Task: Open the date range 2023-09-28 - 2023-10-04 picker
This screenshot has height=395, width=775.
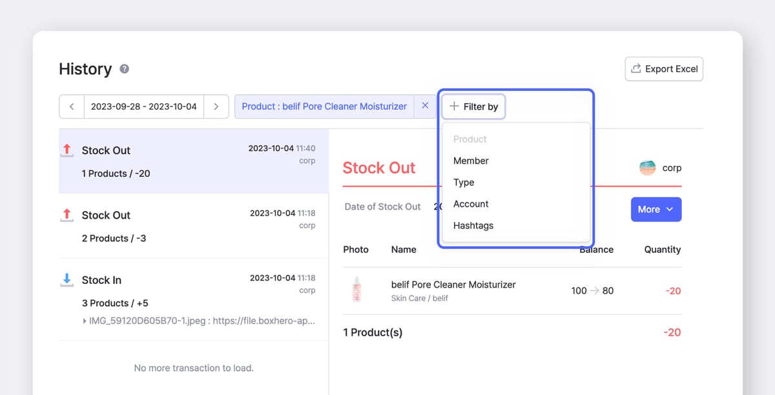Action: point(143,106)
